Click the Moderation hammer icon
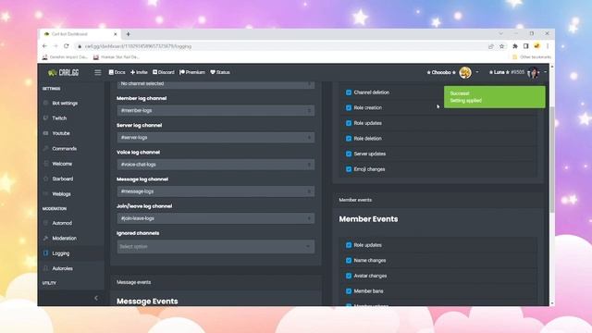This screenshot has width=592, height=333. pyautogui.click(x=45, y=239)
